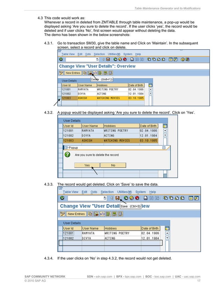Open command field history dropdown in step 4.3.3
This screenshot has width=223, height=289.
[105, 198]
